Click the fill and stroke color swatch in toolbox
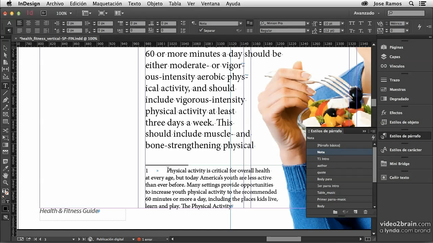The height and width of the screenshot is (243, 433). [5, 191]
